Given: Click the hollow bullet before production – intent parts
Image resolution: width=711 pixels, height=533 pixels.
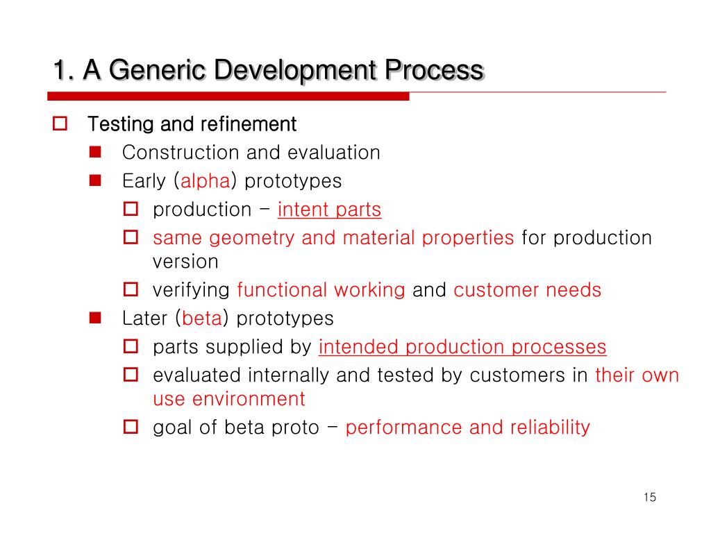Looking at the screenshot, I should [x=131, y=209].
